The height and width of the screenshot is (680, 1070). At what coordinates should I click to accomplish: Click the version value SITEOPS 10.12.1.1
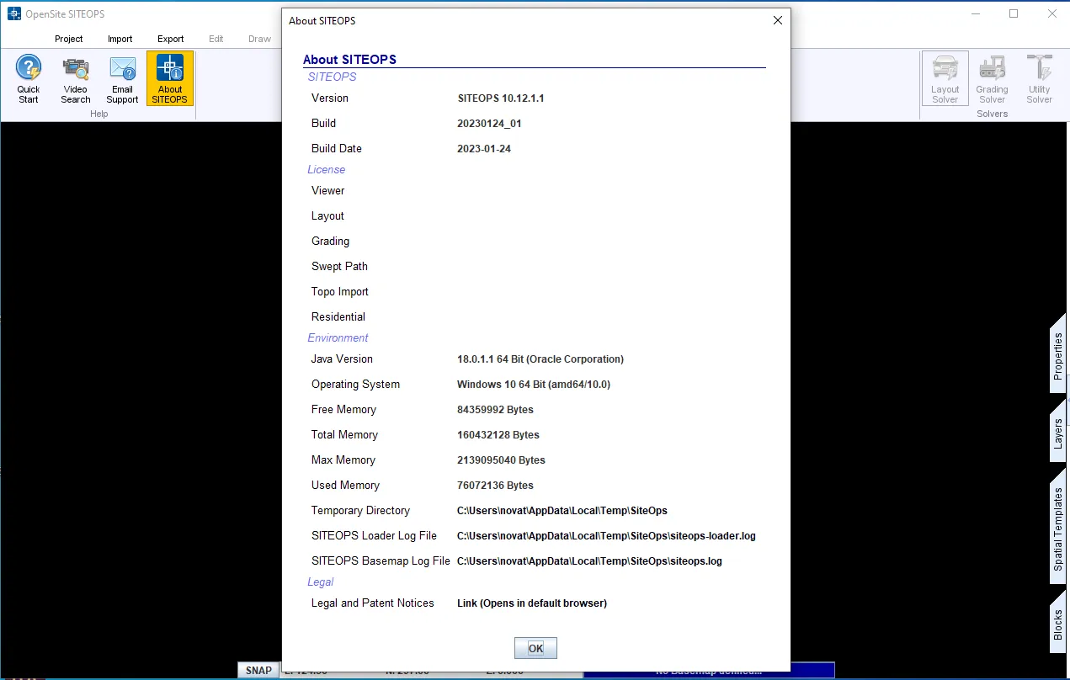click(x=501, y=98)
